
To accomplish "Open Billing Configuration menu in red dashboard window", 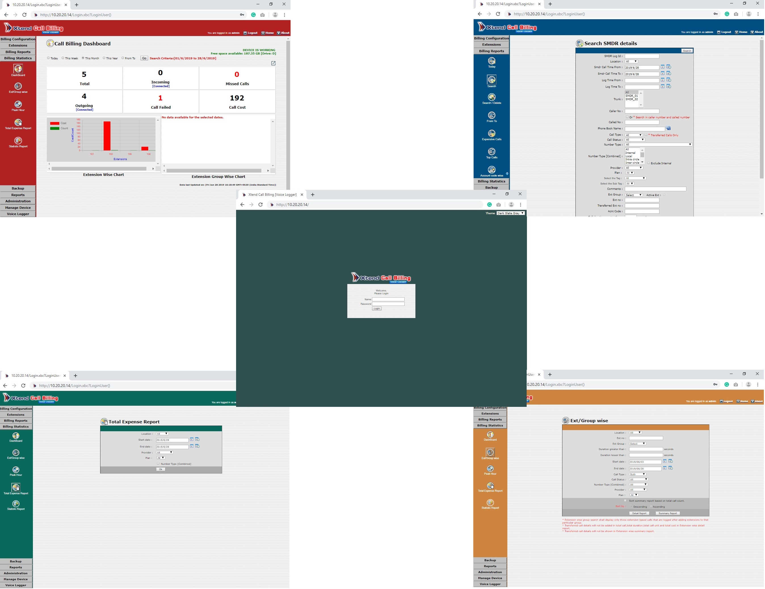I will tap(18, 39).
